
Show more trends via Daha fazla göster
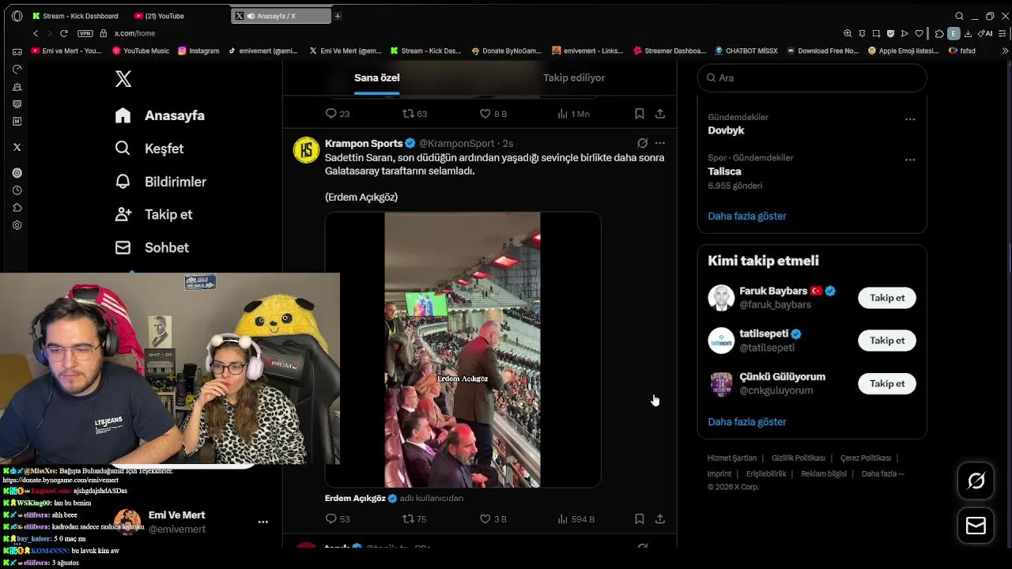point(747,216)
